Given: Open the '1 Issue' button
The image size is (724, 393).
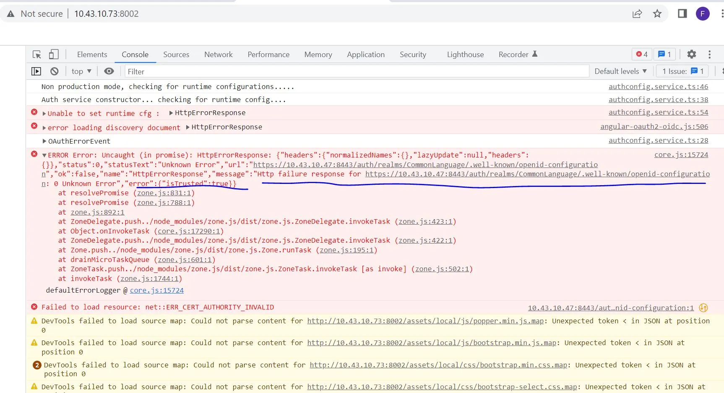Looking at the screenshot, I should pos(683,71).
